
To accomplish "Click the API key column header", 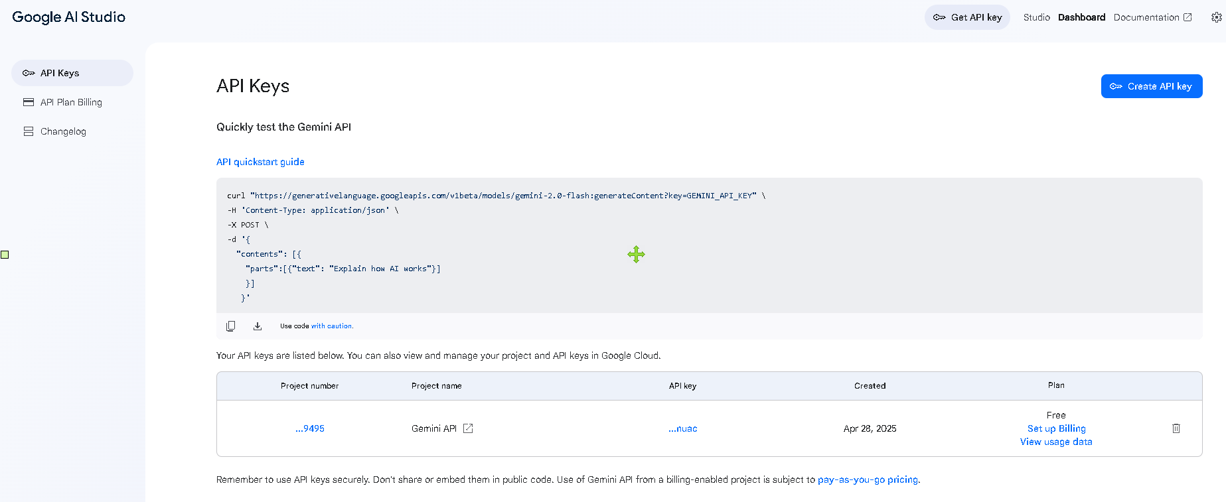I will pos(682,386).
